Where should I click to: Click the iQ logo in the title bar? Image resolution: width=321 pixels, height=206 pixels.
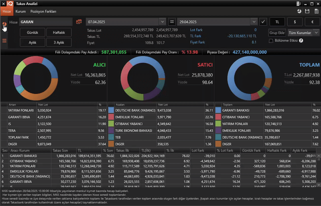[10, 4]
